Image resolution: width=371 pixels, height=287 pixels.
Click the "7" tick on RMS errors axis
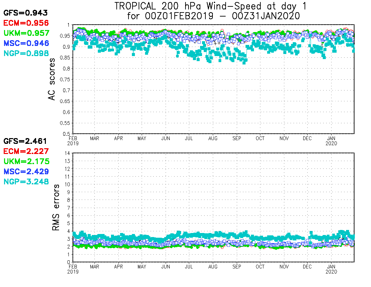tap(69, 208)
